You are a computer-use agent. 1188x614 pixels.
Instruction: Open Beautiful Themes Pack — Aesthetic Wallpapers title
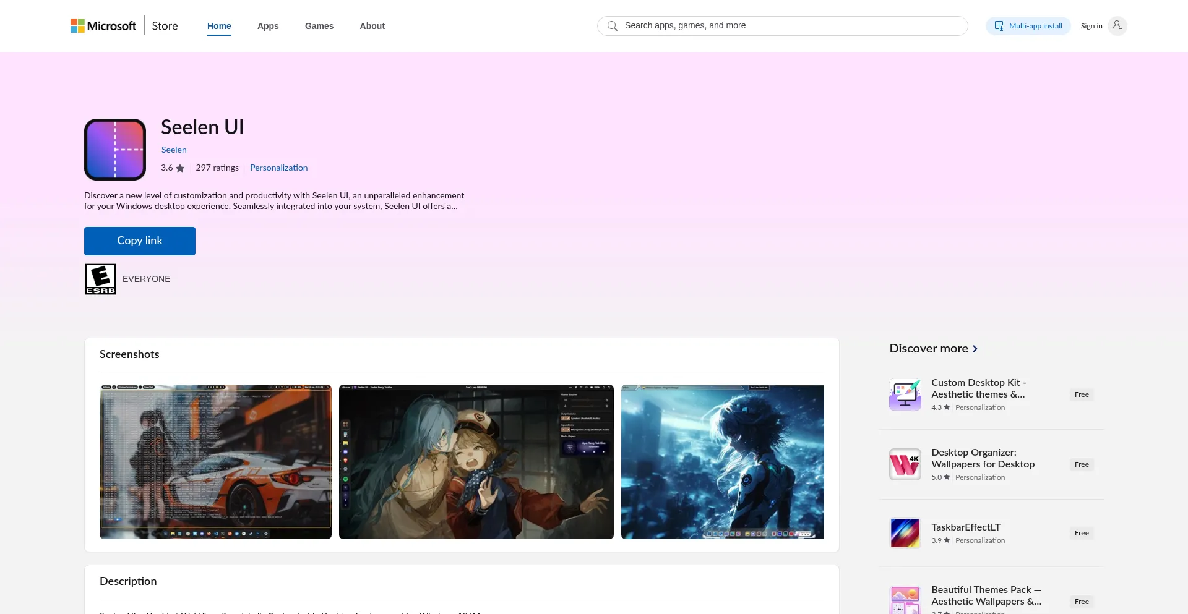[986, 595]
